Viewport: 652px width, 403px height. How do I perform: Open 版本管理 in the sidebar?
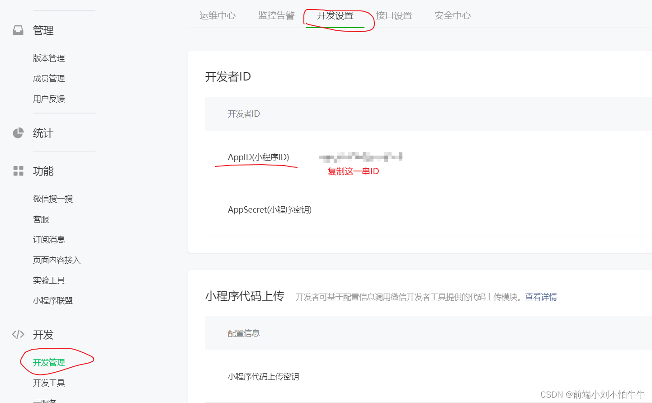(49, 58)
